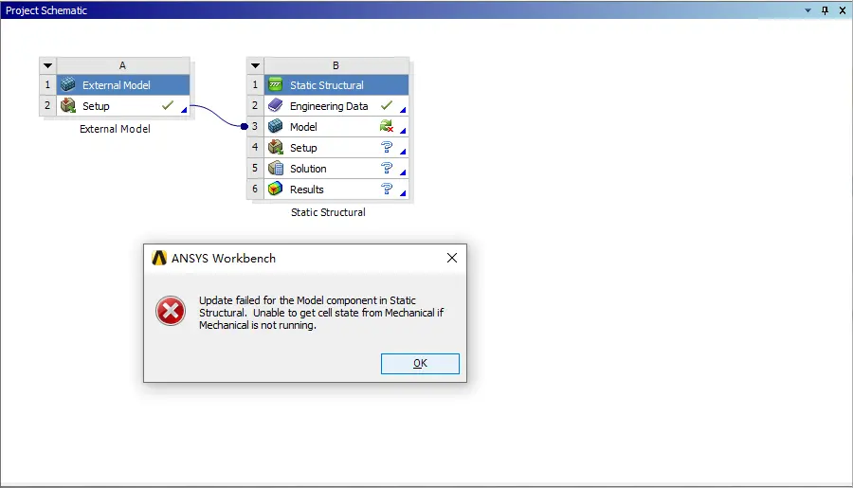Open Project Schematic pane options dropdown

point(808,10)
